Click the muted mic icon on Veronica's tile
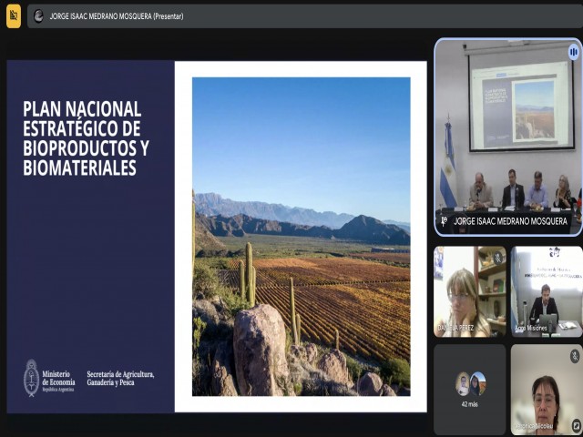583x437 pixels. click(x=575, y=355)
